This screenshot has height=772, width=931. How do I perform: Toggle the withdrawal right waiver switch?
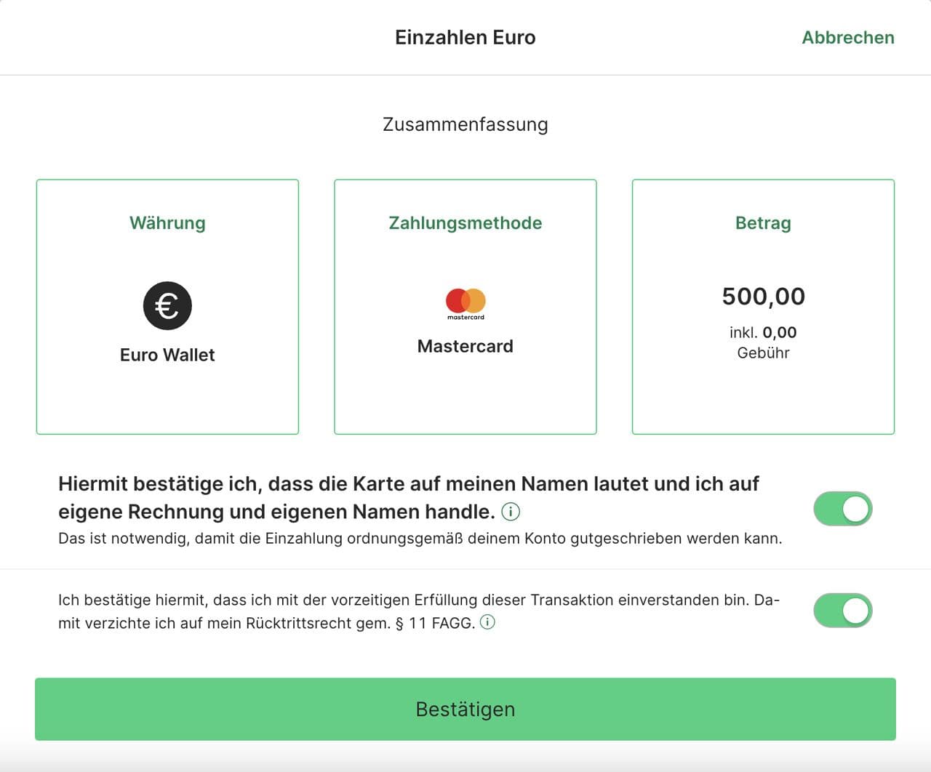coord(842,611)
